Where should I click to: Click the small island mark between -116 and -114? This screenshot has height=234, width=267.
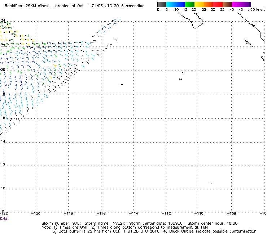tap(122, 85)
